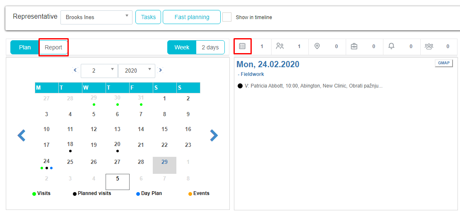Click the notification bell icon
The image size is (460, 212).
391,46
